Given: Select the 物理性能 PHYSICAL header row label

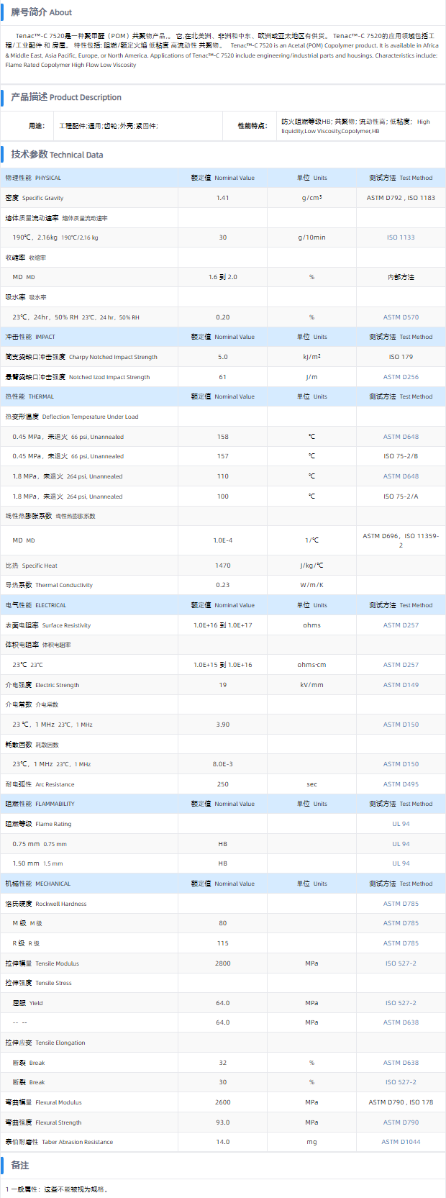Looking at the screenshot, I should [x=33, y=178].
